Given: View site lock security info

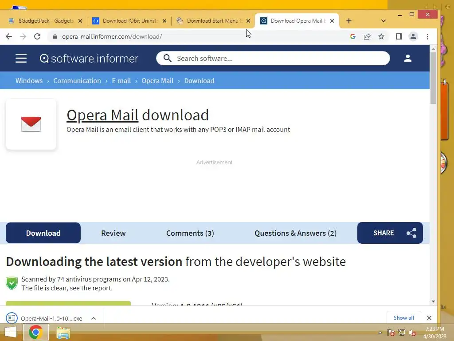Looking at the screenshot, I should (55, 36).
